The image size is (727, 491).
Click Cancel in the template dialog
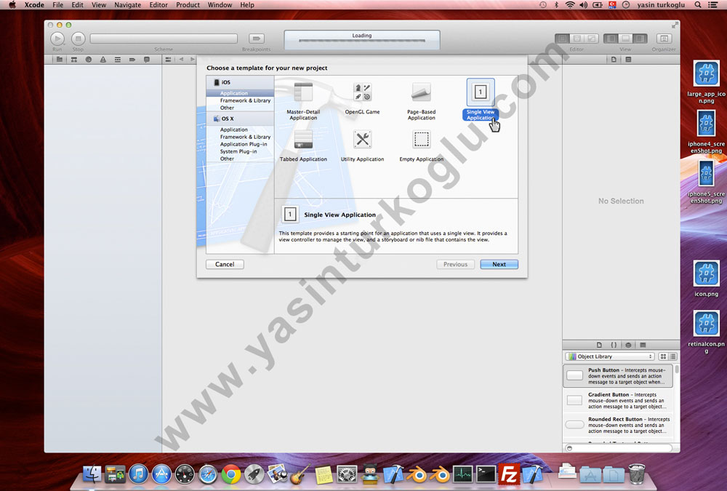coord(225,264)
